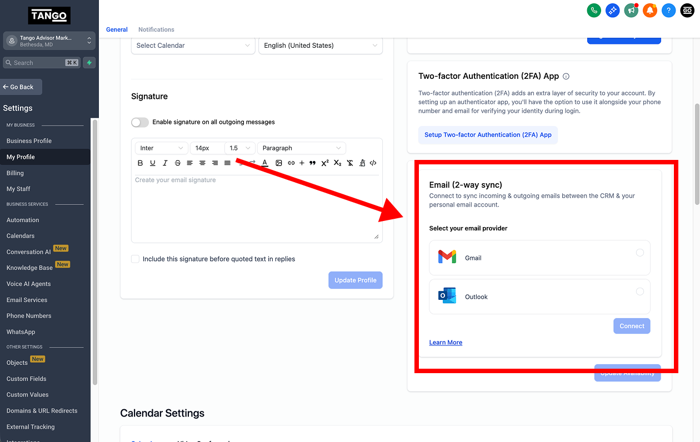Switch to the General tab
The width and height of the screenshot is (700, 442).
tap(117, 29)
